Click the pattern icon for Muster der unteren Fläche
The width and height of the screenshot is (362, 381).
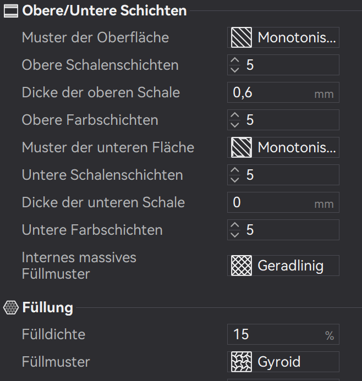(241, 148)
